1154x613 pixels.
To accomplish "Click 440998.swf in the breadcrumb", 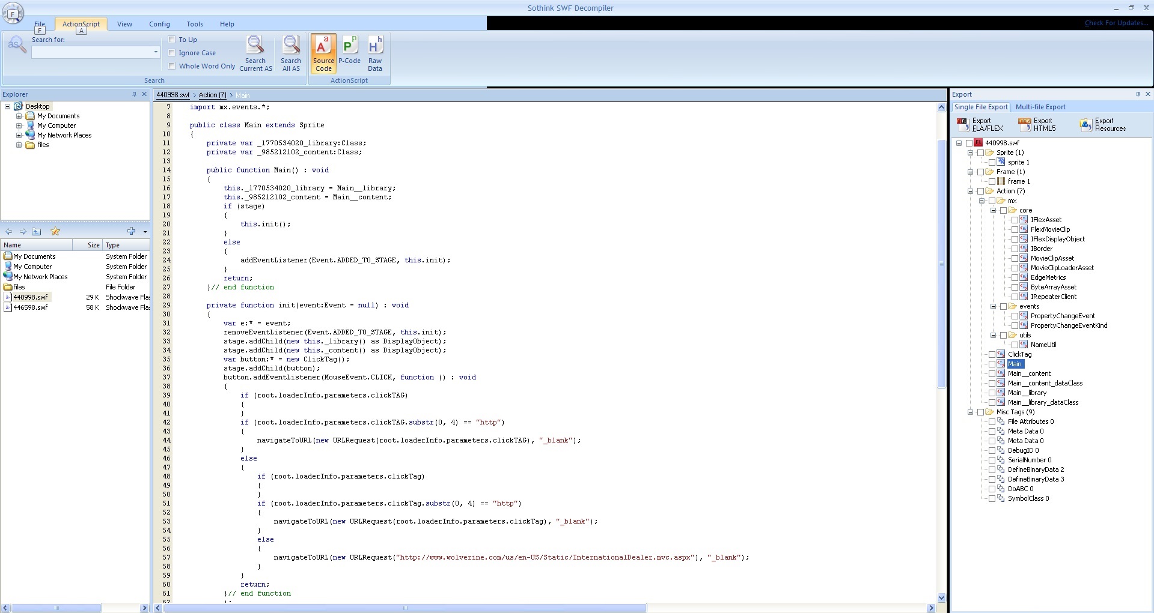I will pyautogui.click(x=172, y=95).
